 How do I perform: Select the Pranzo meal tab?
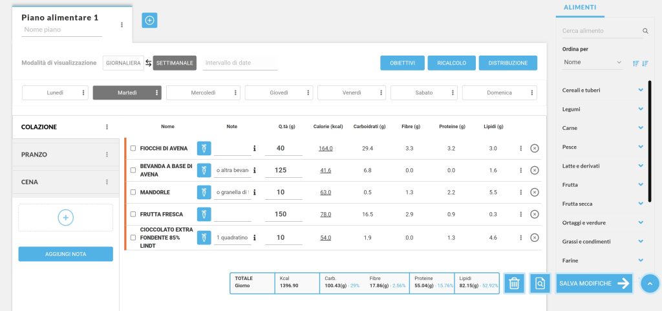59,155
